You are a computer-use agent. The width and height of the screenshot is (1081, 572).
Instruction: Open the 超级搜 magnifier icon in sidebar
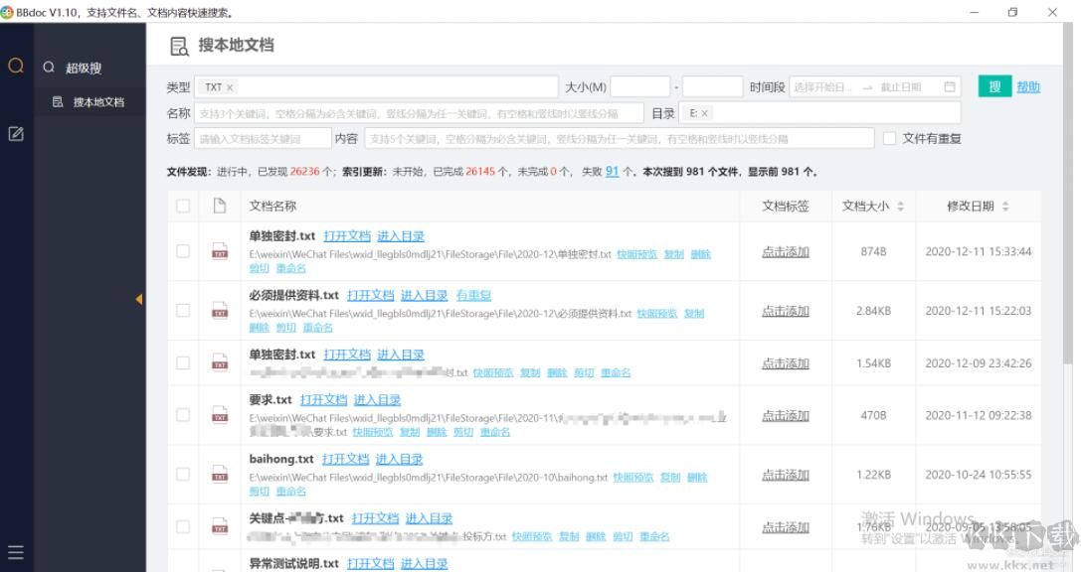[16, 66]
